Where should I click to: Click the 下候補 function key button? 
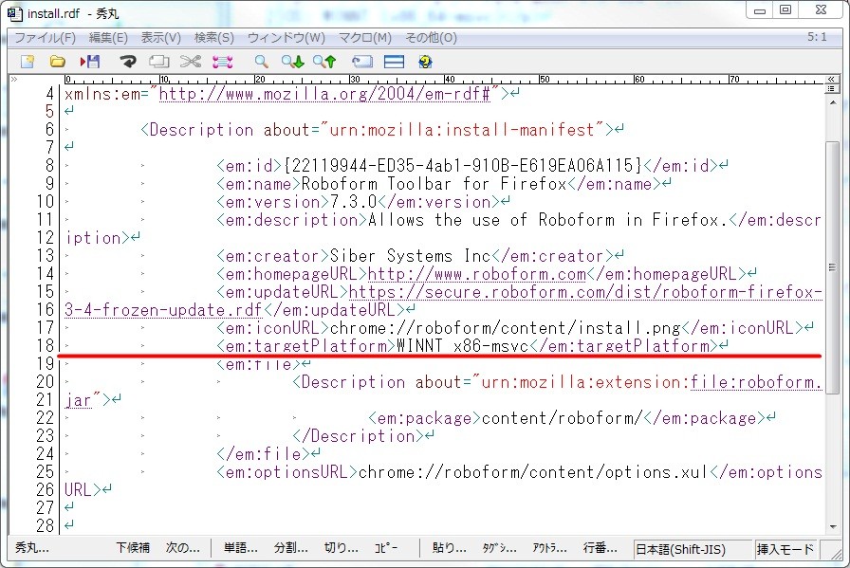click(133, 548)
